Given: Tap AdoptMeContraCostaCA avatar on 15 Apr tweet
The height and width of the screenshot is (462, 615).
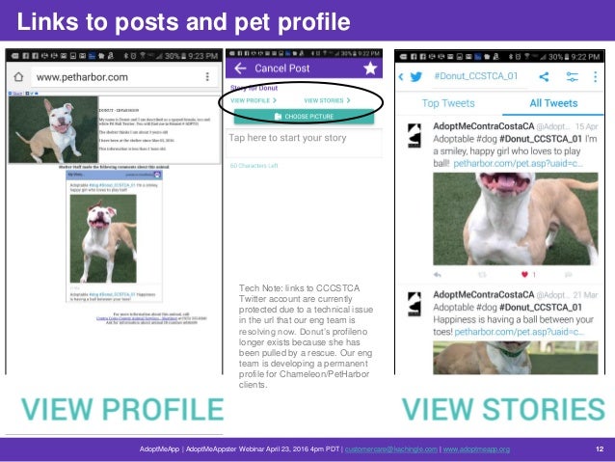Looking at the screenshot, I should (x=414, y=135).
